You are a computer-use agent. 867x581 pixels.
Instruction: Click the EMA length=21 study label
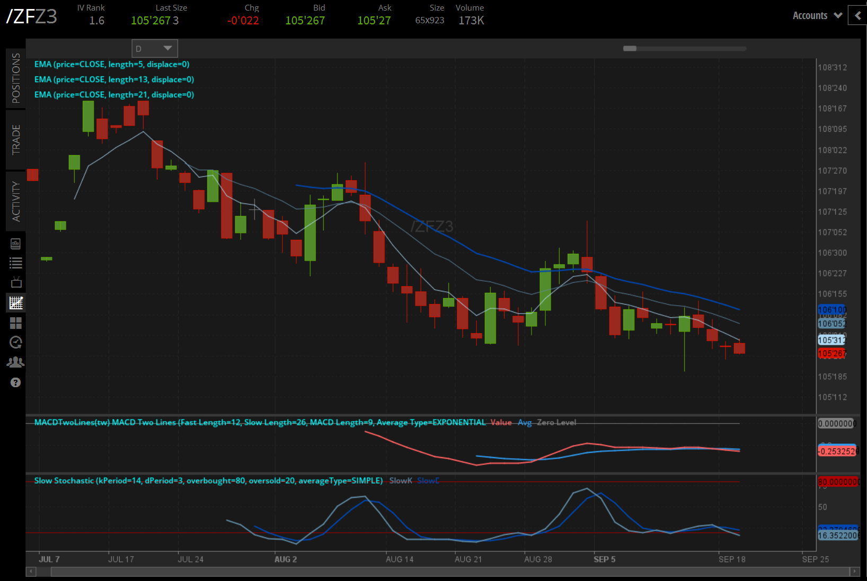pyautogui.click(x=114, y=95)
